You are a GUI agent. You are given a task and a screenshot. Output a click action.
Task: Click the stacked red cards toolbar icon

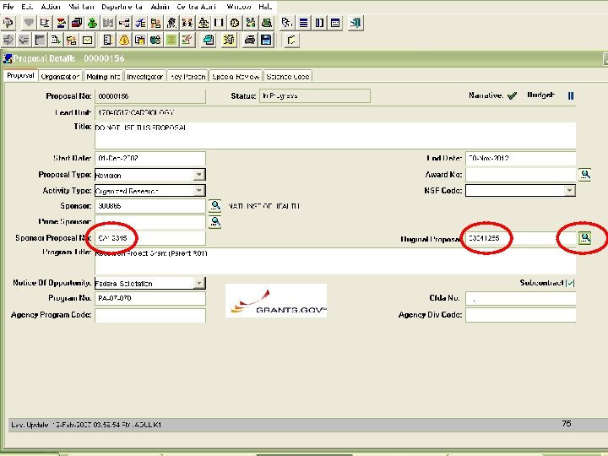[x=77, y=23]
